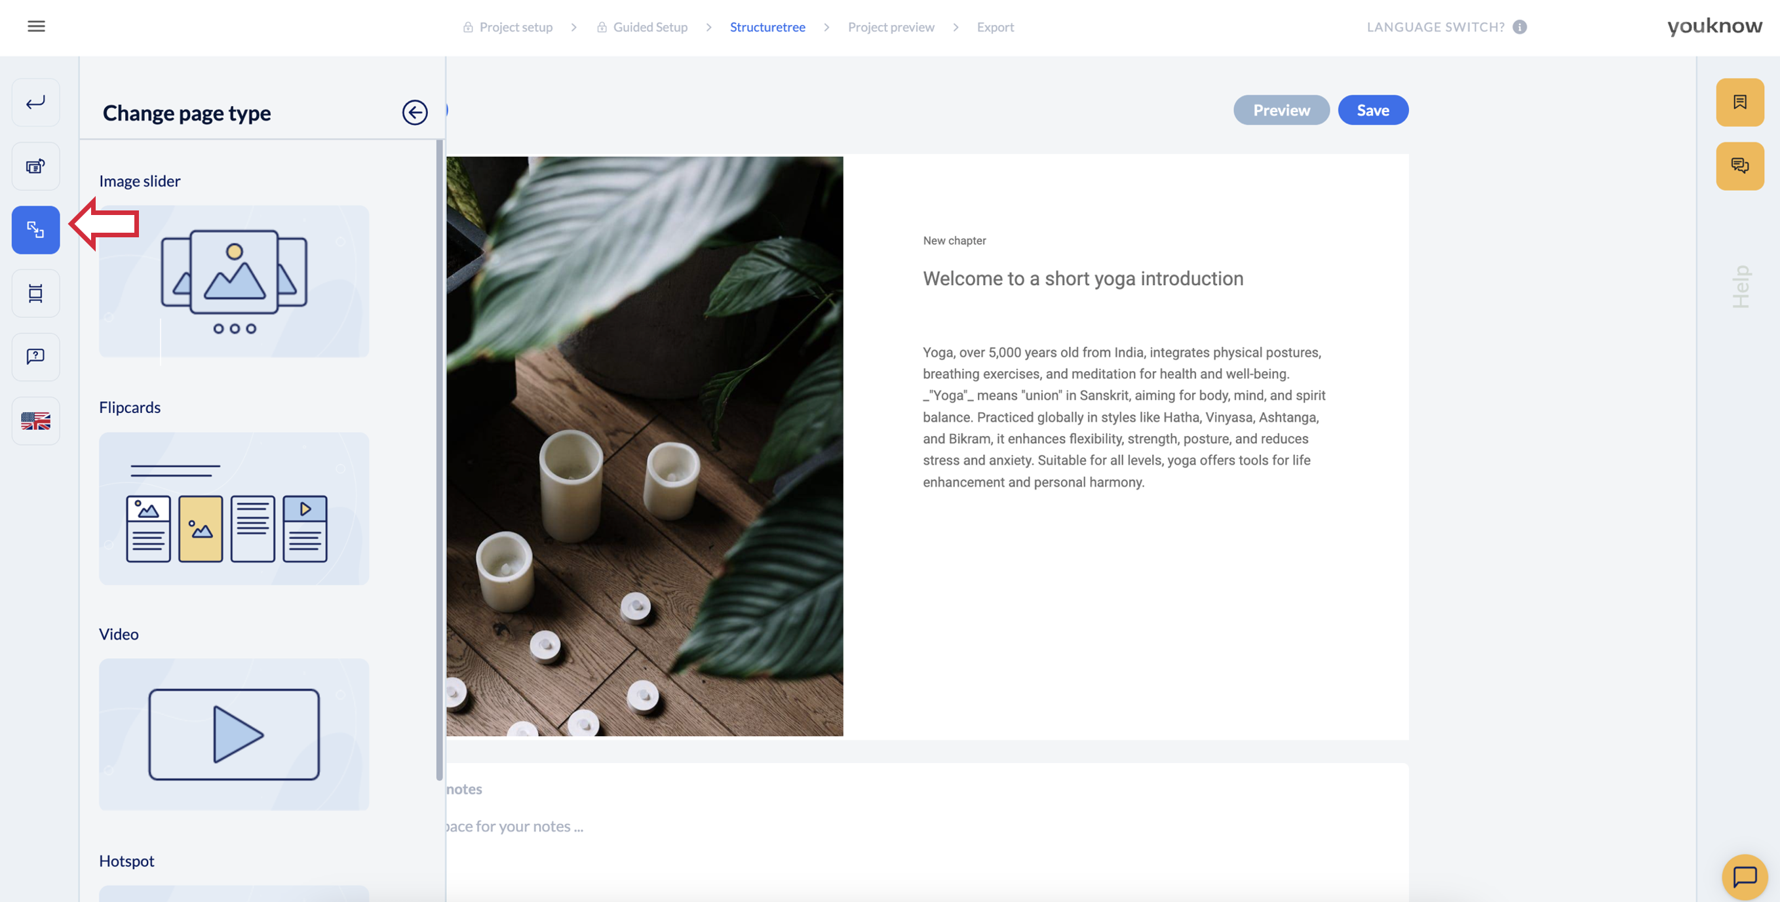Go to Project preview breadcrumb step

tap(891, 27)
